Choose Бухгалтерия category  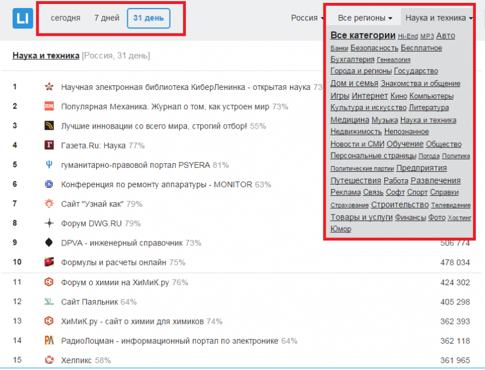tap(353, 59)
